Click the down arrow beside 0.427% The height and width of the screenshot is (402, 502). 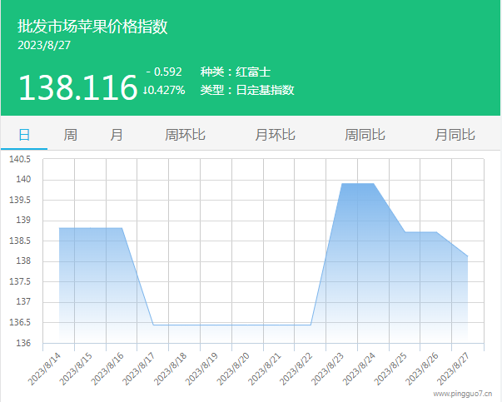click(147, 90)
